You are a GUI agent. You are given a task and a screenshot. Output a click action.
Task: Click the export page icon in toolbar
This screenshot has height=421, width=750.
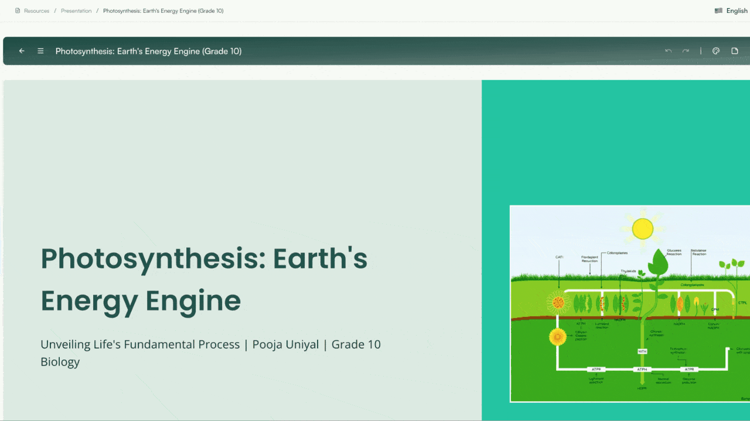[x=734, y=51]
